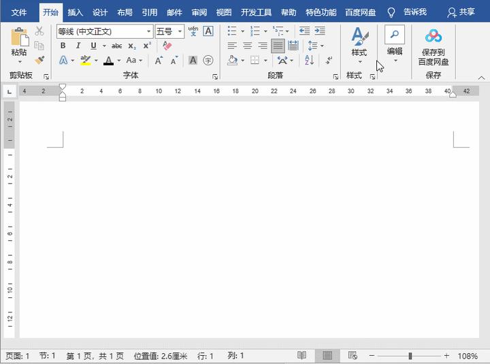This screenshot has width=490, height=364.
Task: Open the font dialog launcher
Action: point(215,77)
